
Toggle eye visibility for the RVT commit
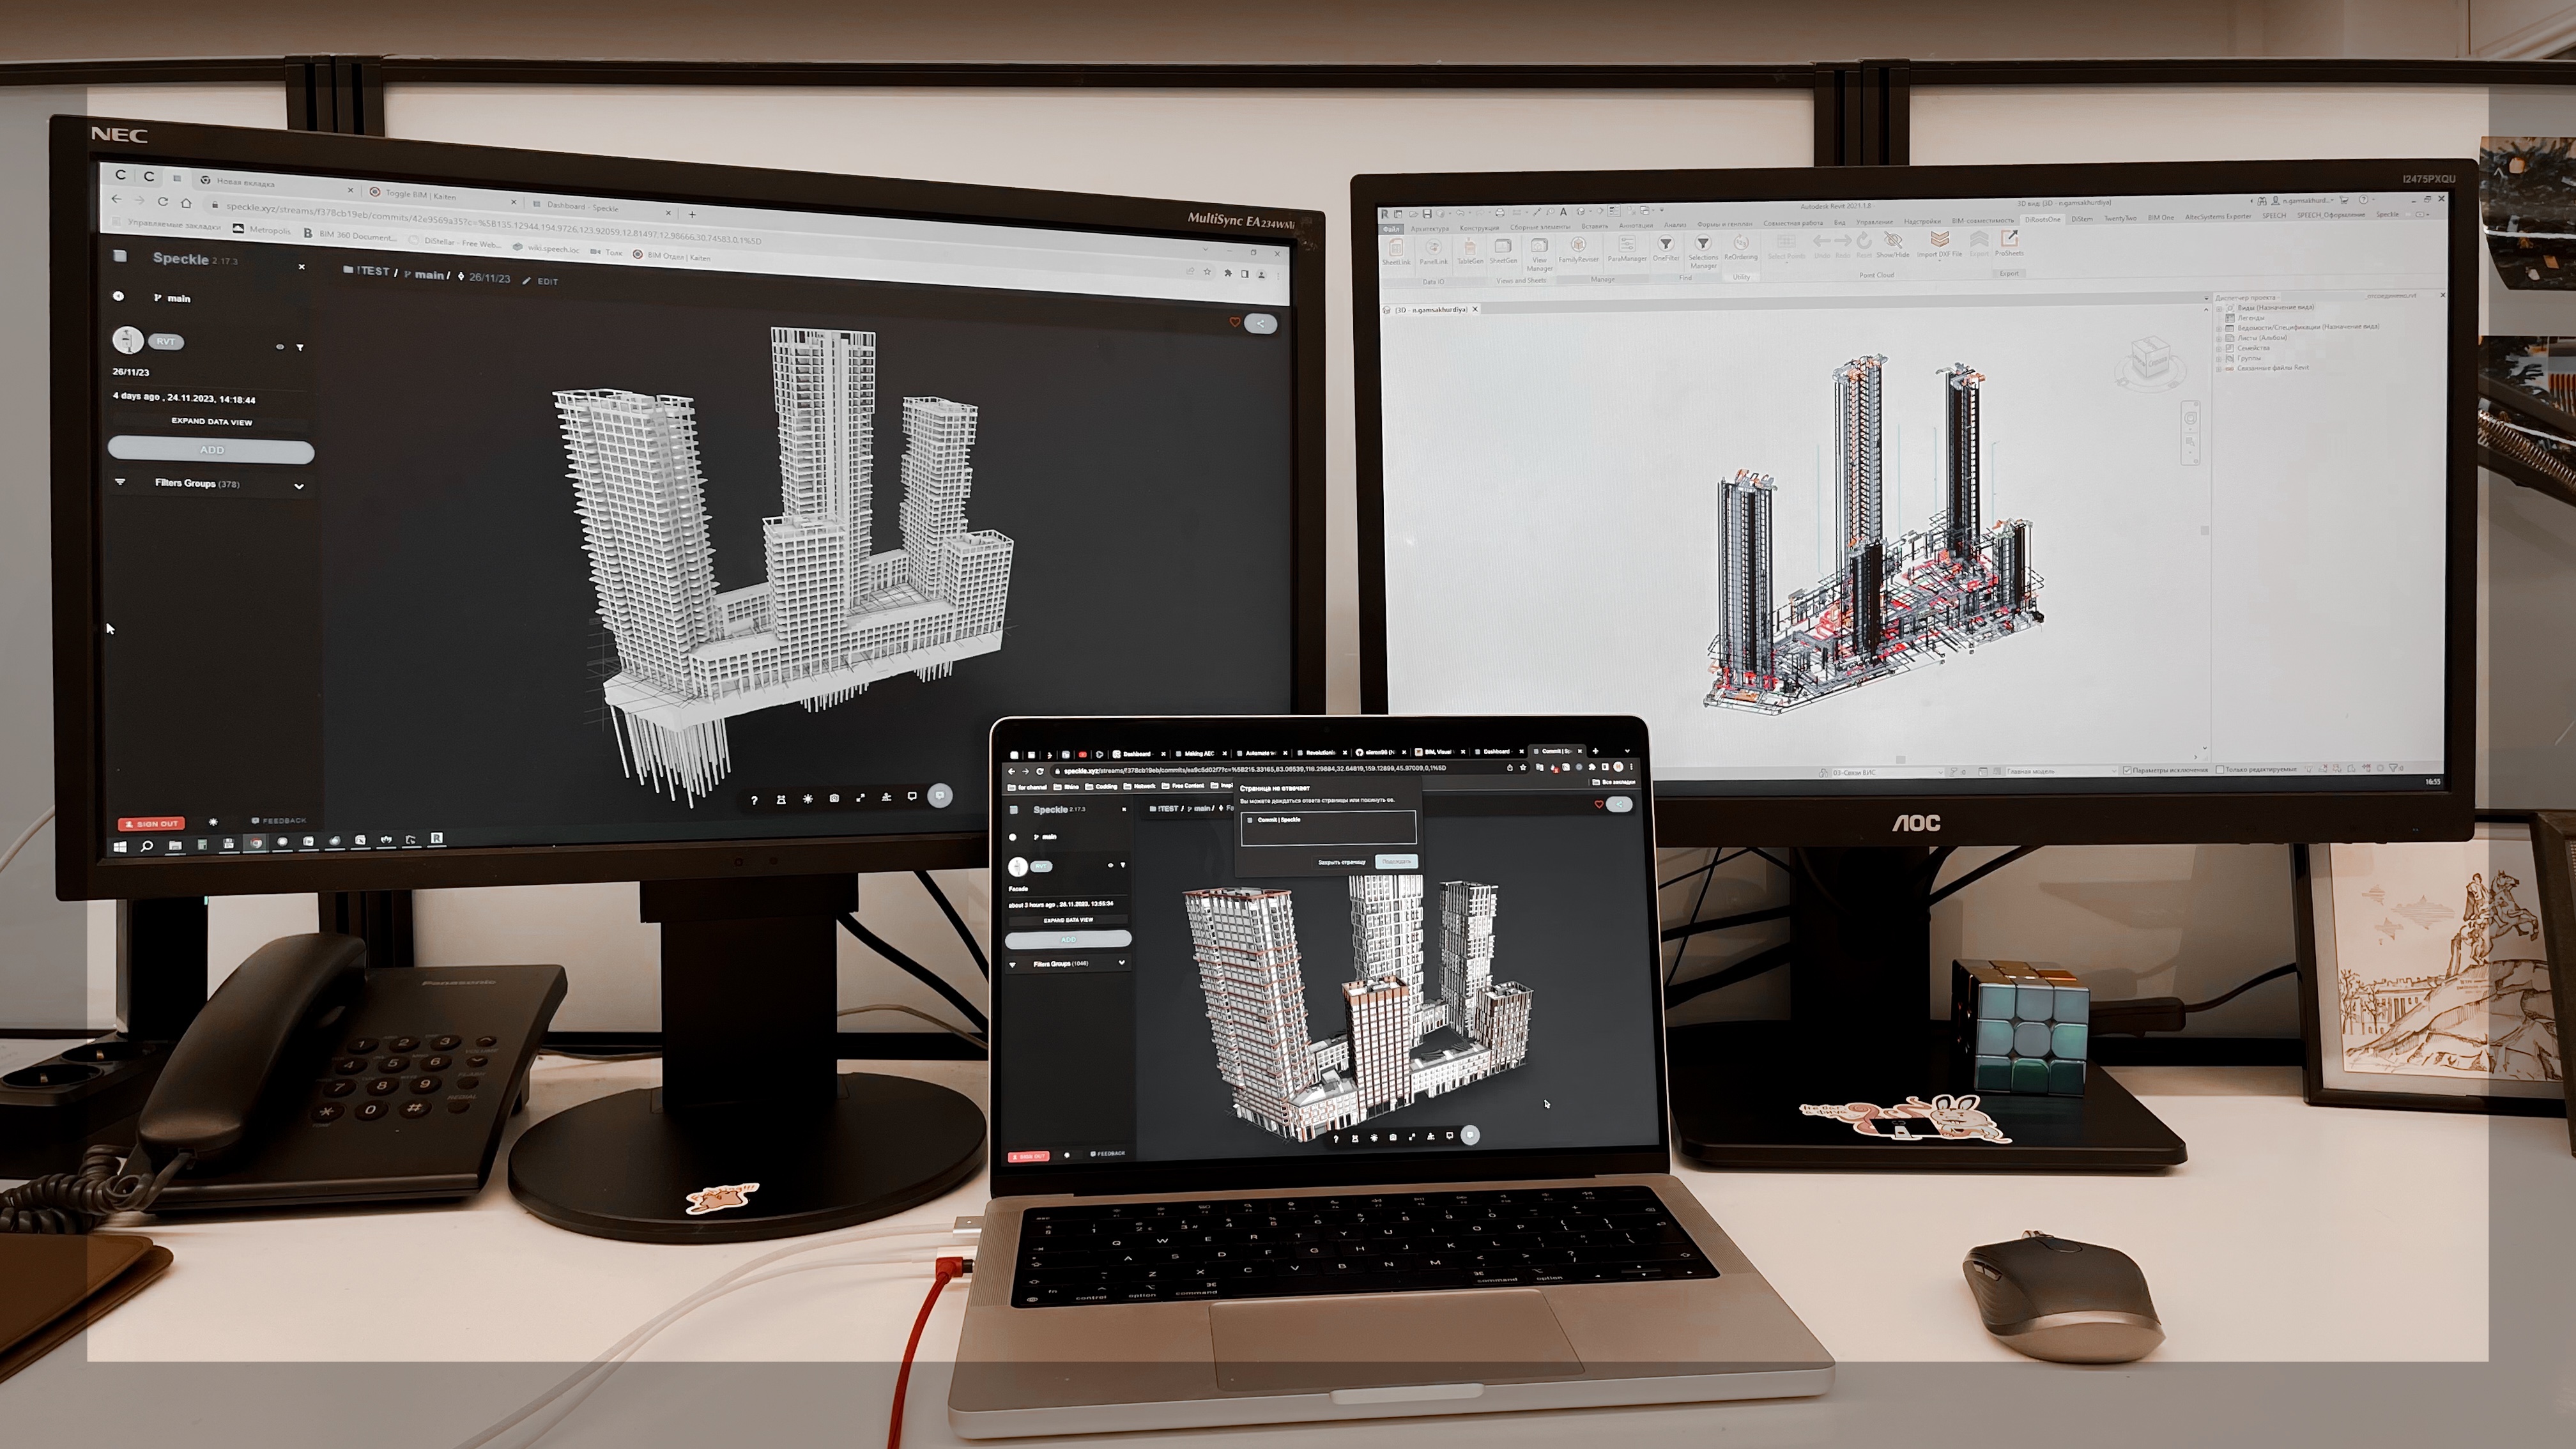pos(280,347)
